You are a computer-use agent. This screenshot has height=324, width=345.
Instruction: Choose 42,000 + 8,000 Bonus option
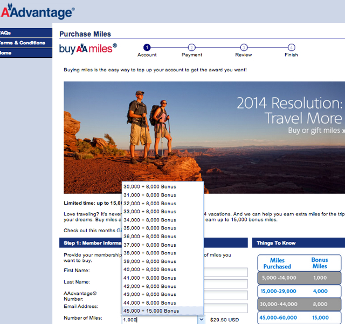pos(163,286)
